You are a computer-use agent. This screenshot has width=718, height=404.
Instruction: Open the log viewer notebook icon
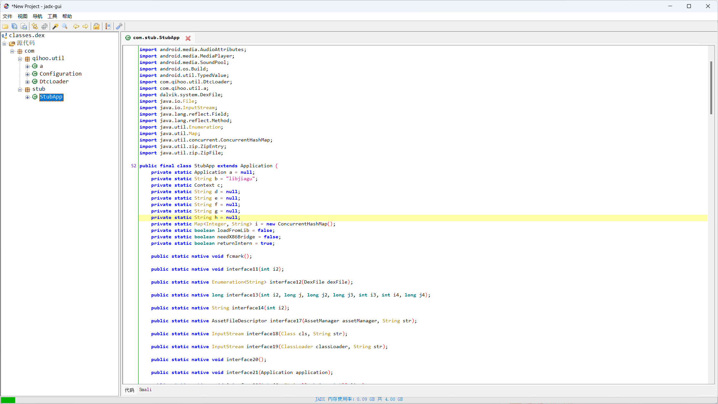click(108, 26)
